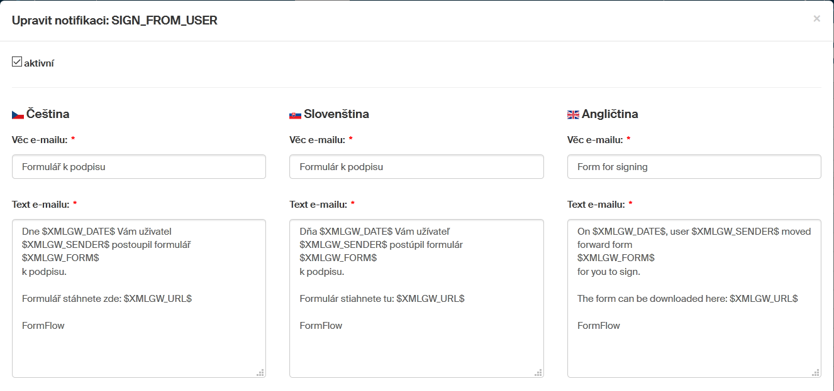This screenshot has height=391, width=834.
Task: Focus the 'Form for signing' subject field
Action: pos(694,167)
